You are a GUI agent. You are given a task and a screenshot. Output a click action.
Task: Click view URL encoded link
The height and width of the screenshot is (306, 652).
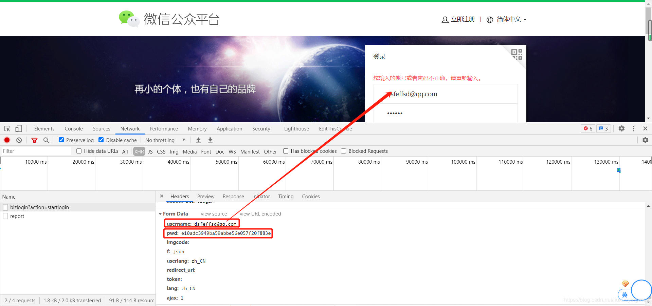[x=260, y=214]
